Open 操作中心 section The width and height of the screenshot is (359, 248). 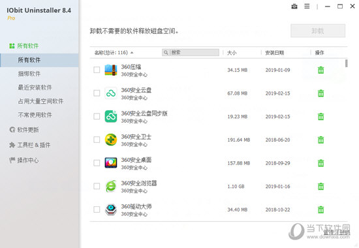coord(23,161)
